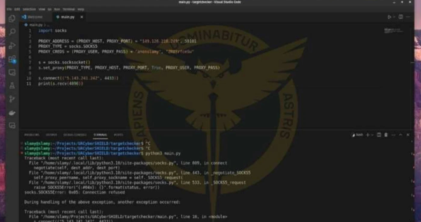Click main.py in the editor breadcrumb
This screenshot has height=222, width=421.
[35, 25]
